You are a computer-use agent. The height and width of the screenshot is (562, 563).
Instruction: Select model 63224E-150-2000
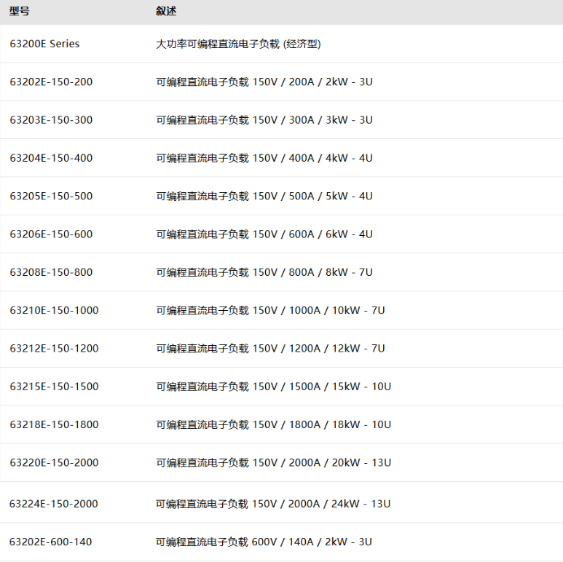[x=53, y=504]
